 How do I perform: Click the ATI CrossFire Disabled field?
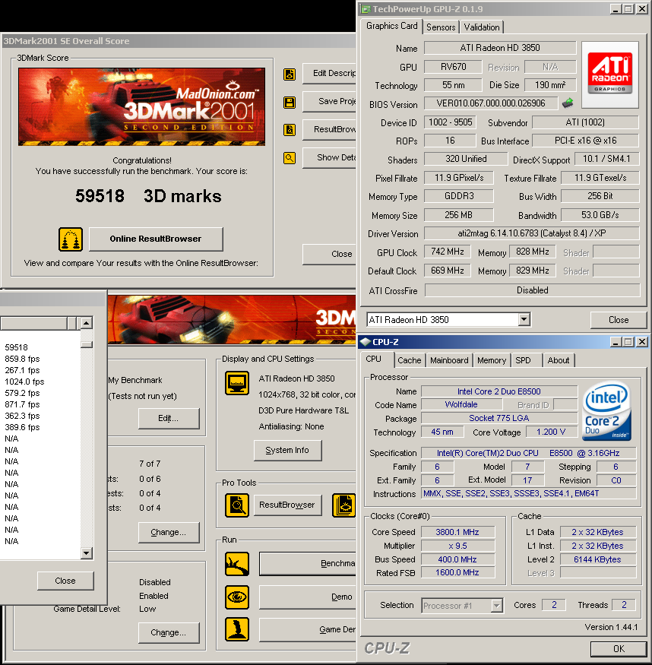tap(532, 290)
